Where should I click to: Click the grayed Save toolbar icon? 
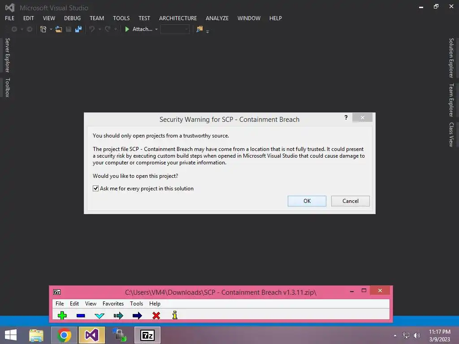(69, 29)
